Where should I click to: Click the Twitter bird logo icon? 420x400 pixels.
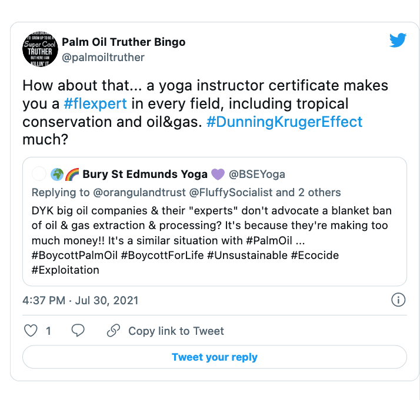(398, 41)
